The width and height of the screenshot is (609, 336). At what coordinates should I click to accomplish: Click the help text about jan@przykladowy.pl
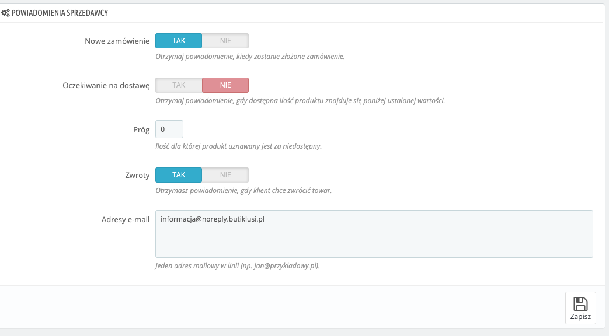237,266
